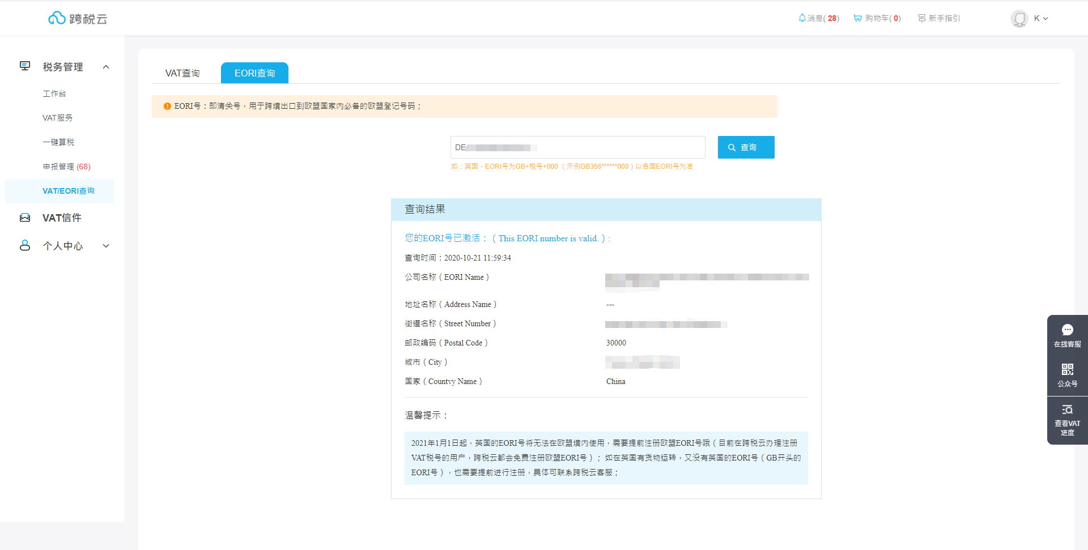Click the 城市 (City) label
The height and width of the screenshot is (550, 1088).
tap(426, 362)
